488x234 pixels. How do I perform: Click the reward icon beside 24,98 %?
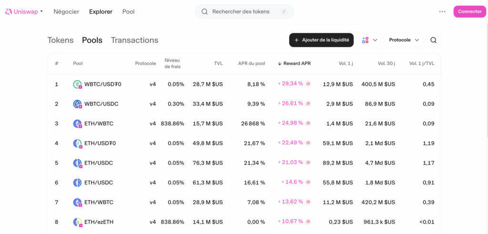click(x=308, y=123)
